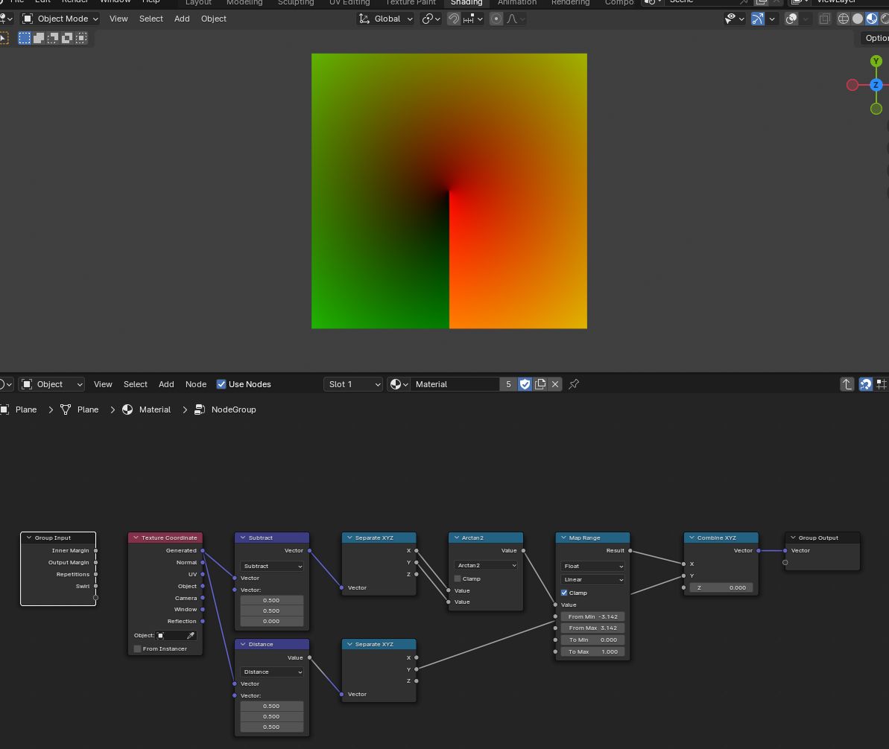889x749 pixels.
Task: Pin the node editor with the pin icon
Action: pos(574,384)
